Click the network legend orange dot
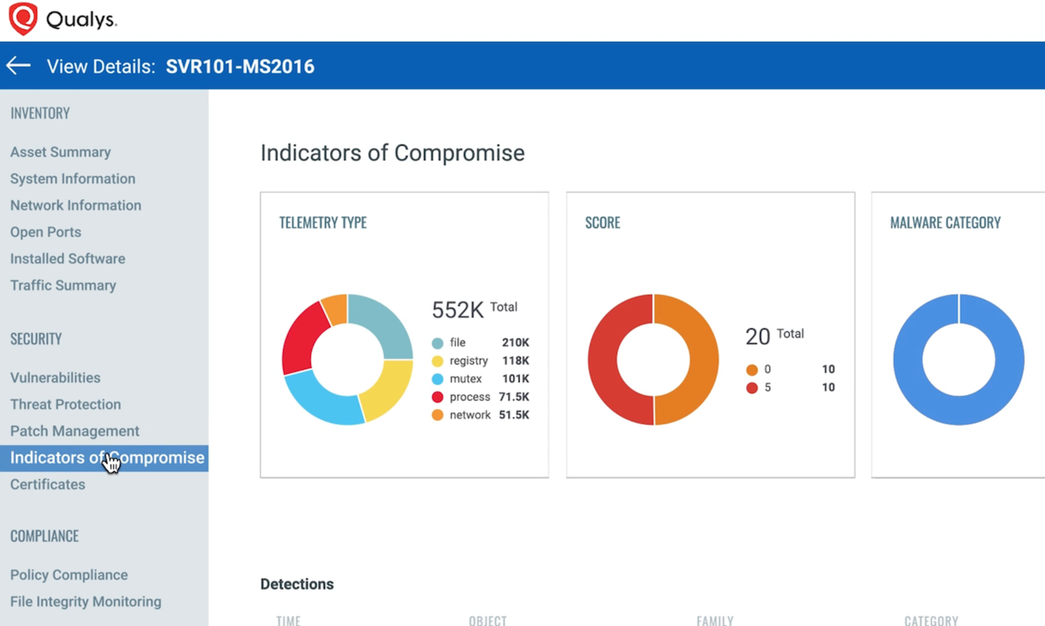1045x626 pixels. click(x=438, y=415)
